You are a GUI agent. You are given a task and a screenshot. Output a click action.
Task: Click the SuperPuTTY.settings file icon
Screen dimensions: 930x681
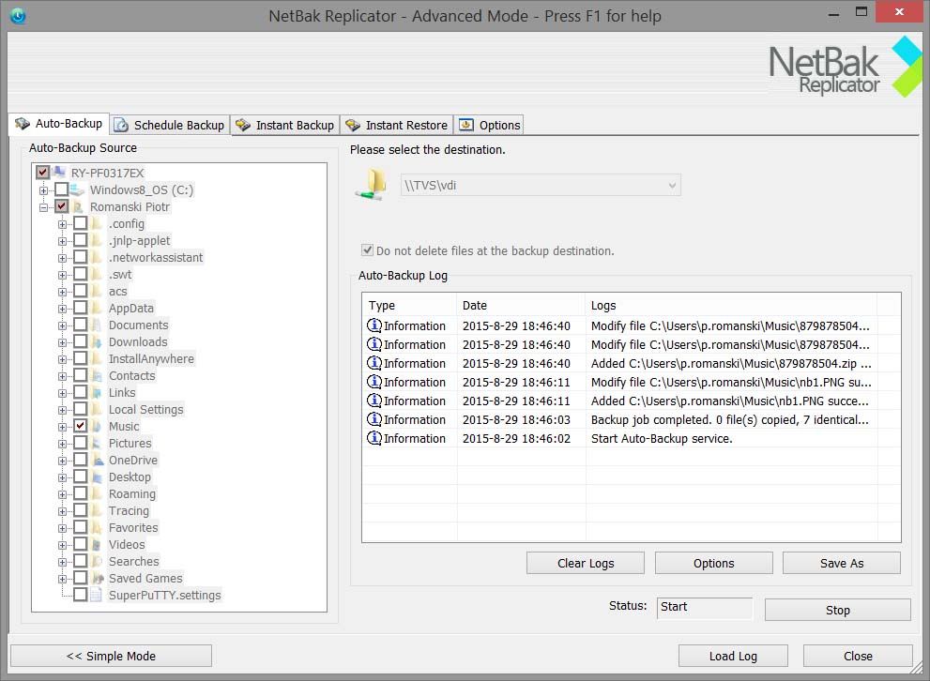coord(96,595)
